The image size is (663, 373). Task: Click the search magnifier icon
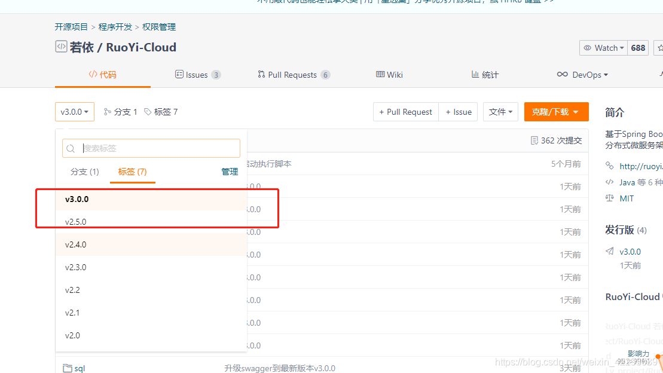coord(71,148)
